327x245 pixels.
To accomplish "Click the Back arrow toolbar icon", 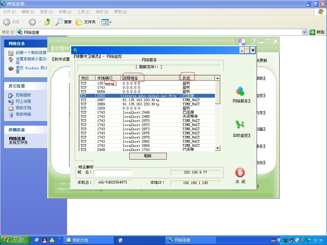I will click(7, 22).
